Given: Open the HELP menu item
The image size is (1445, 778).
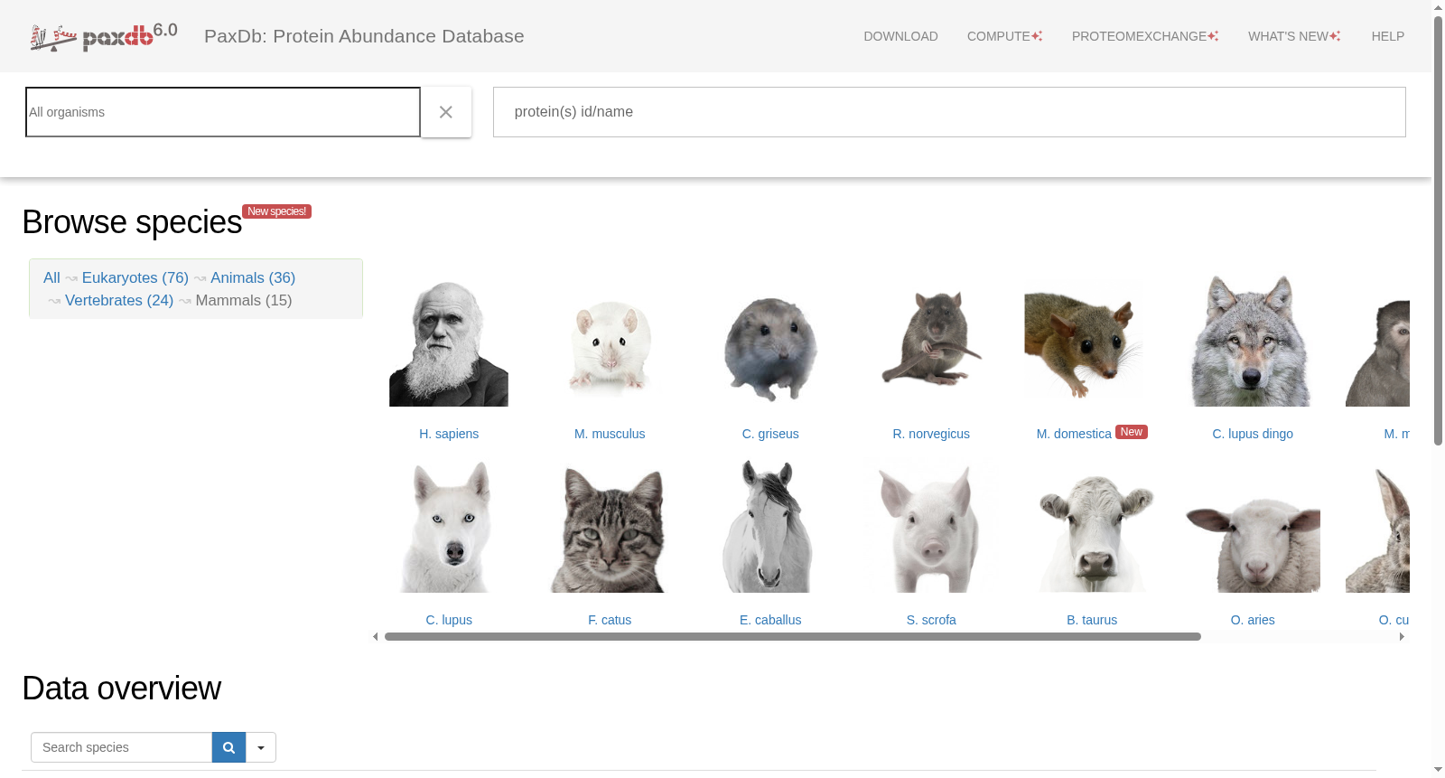Looking at the screenshot, I should (x=1388, y=36).
